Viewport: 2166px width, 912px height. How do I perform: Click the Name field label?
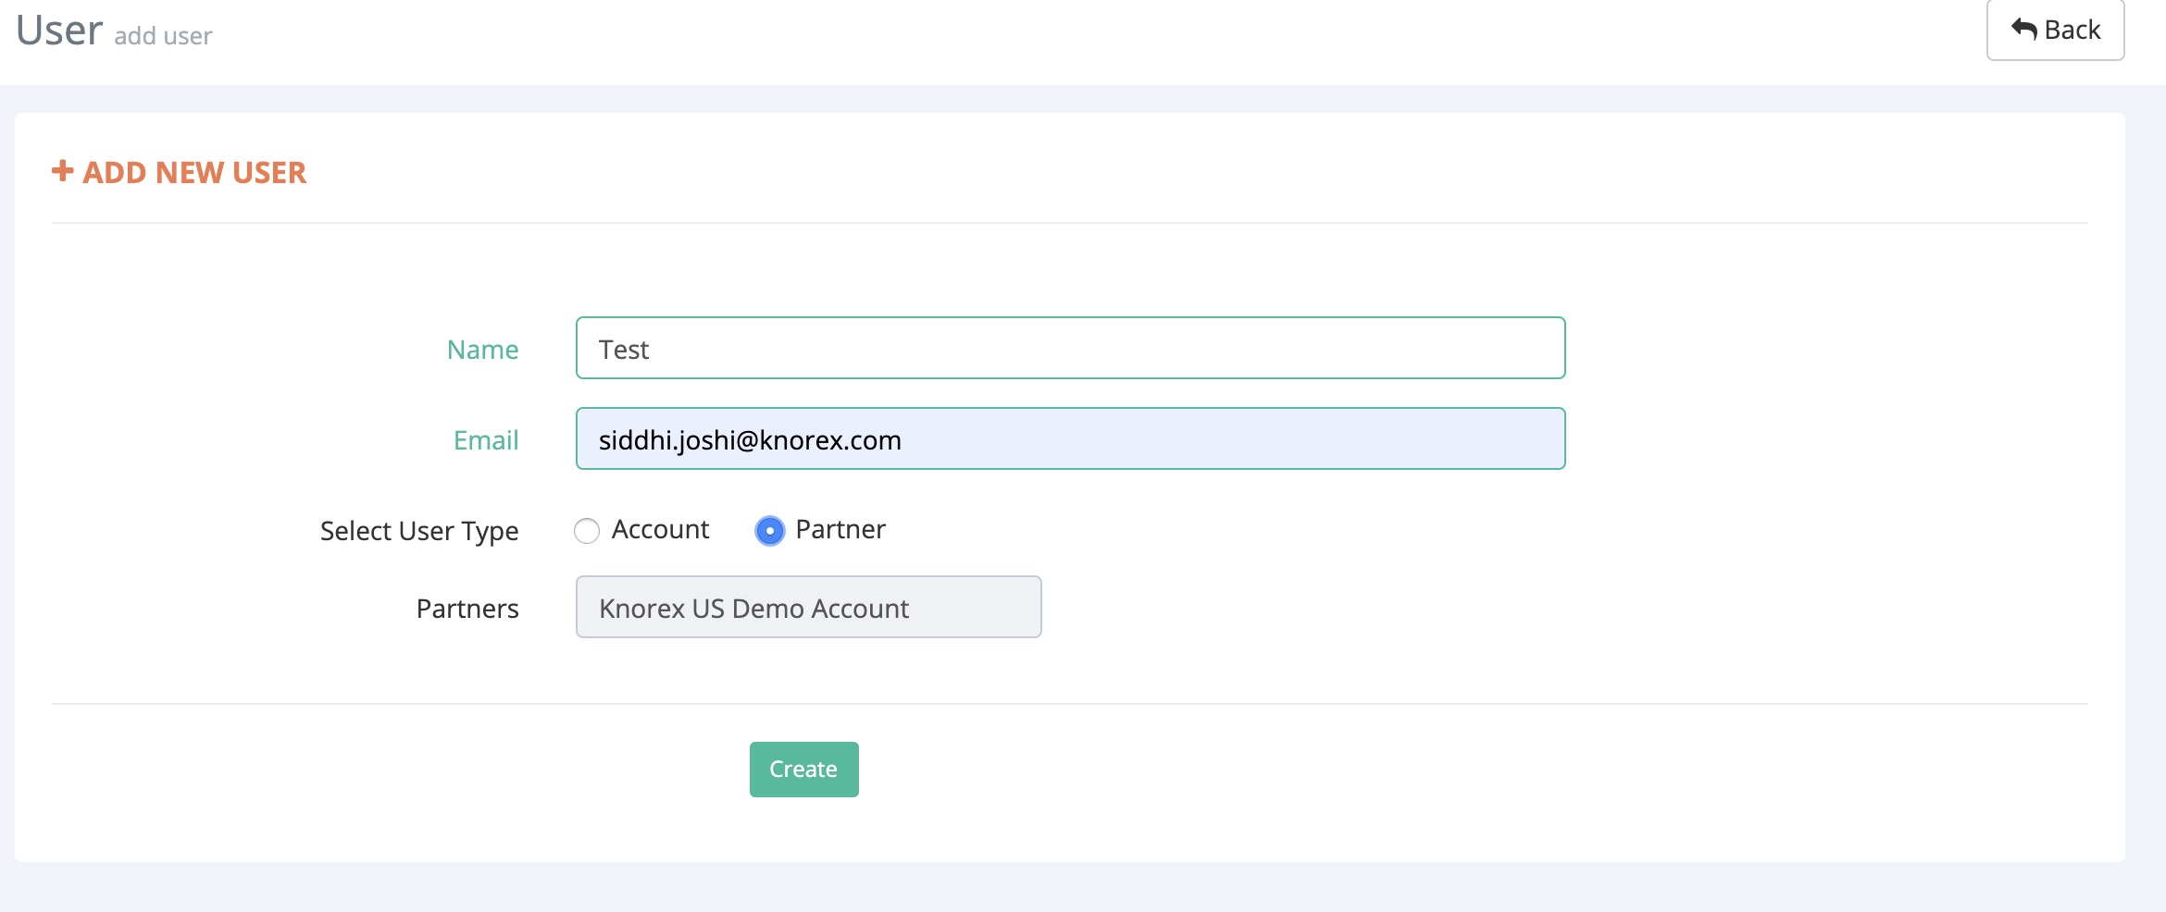(482, 350)
